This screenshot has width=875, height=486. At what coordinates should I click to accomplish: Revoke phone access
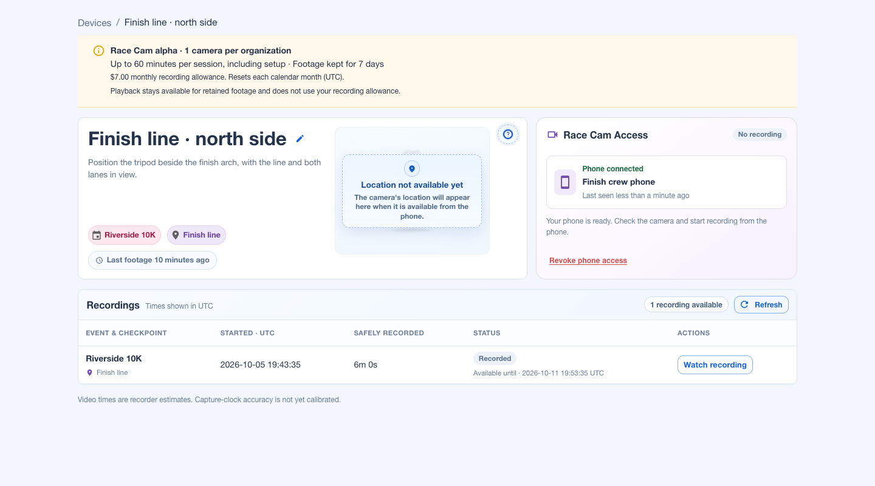click(x=588, y=261)
